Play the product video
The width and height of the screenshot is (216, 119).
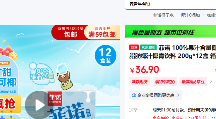[40, 105]
